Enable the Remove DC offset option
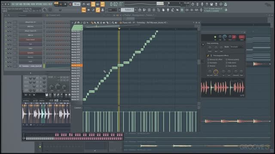275x154 pixels. (x=208, y=59)
